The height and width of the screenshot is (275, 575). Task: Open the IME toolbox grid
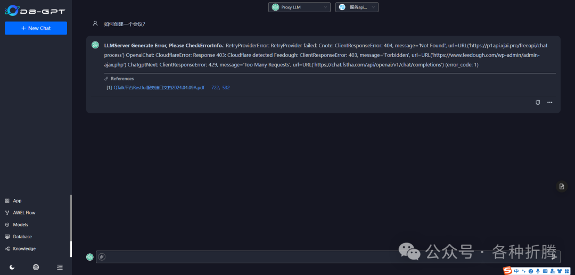coord(567,271)
